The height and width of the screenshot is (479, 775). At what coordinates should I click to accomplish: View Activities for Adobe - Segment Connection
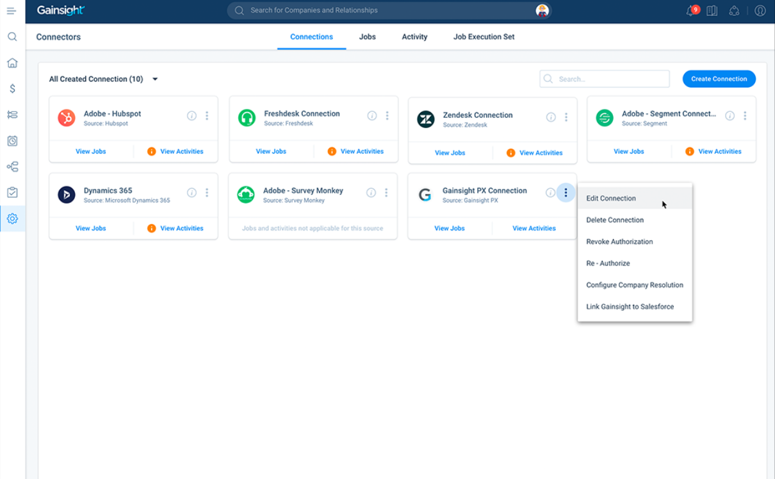click(720, 152)
